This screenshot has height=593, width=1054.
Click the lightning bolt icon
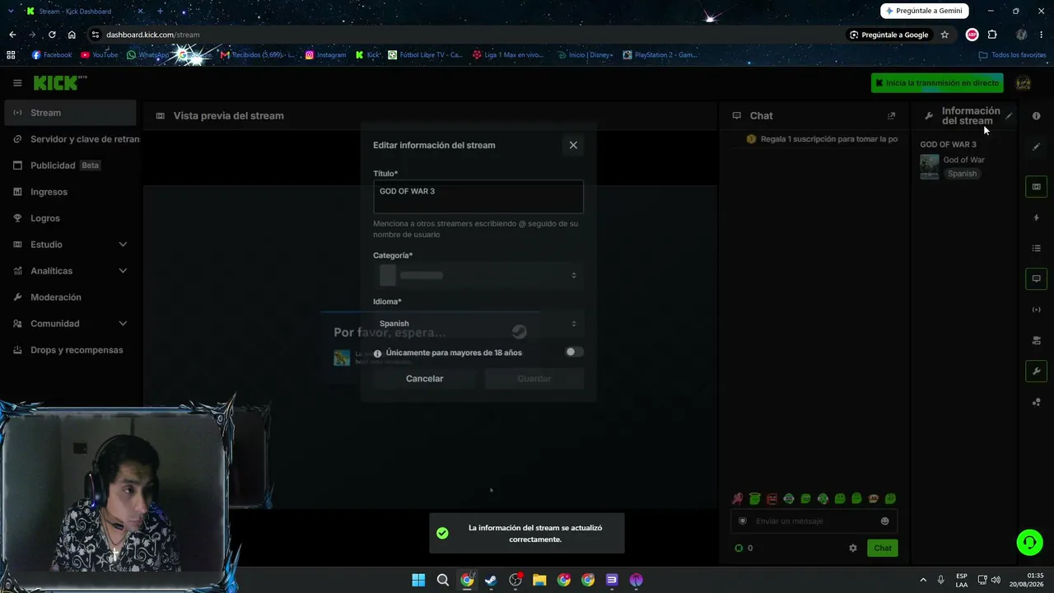tap(1036, 217)
